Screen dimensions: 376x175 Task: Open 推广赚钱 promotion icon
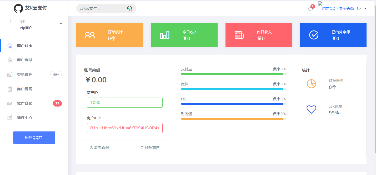click(10, 103)
